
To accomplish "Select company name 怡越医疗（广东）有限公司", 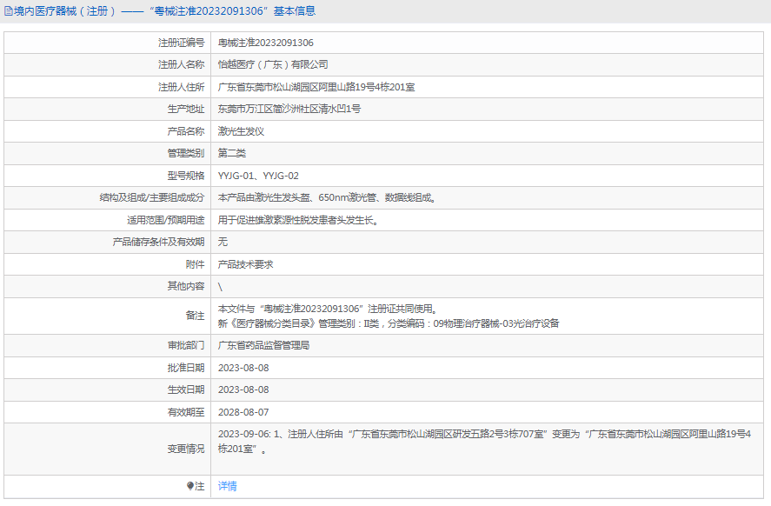I will coord(273,65).
